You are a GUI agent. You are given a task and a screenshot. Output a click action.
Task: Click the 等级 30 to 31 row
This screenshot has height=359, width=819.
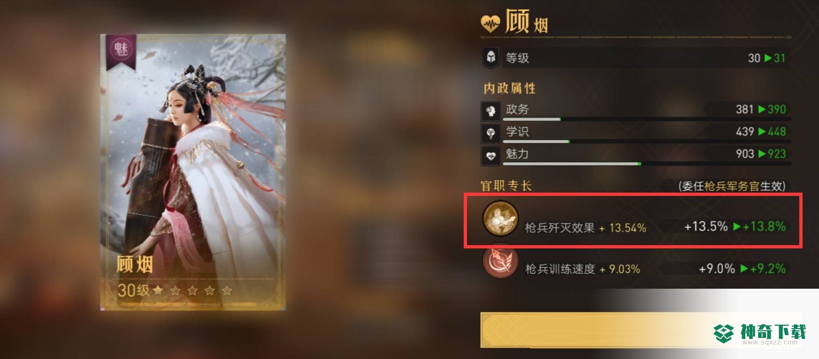point(635,58)
